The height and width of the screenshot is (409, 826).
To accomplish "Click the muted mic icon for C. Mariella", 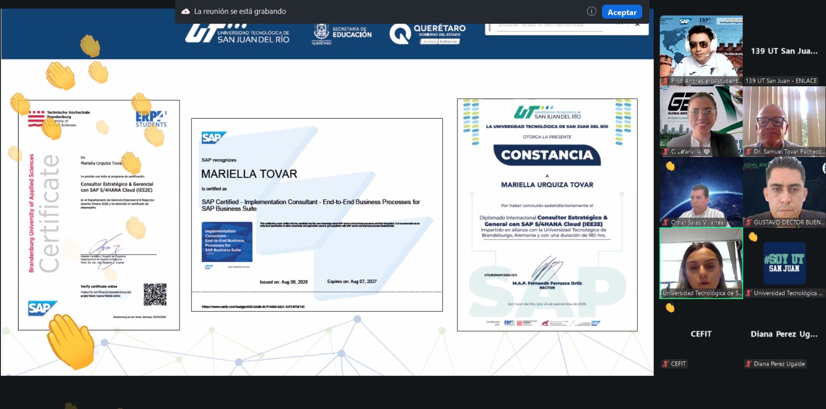I will tap(666, 152).
